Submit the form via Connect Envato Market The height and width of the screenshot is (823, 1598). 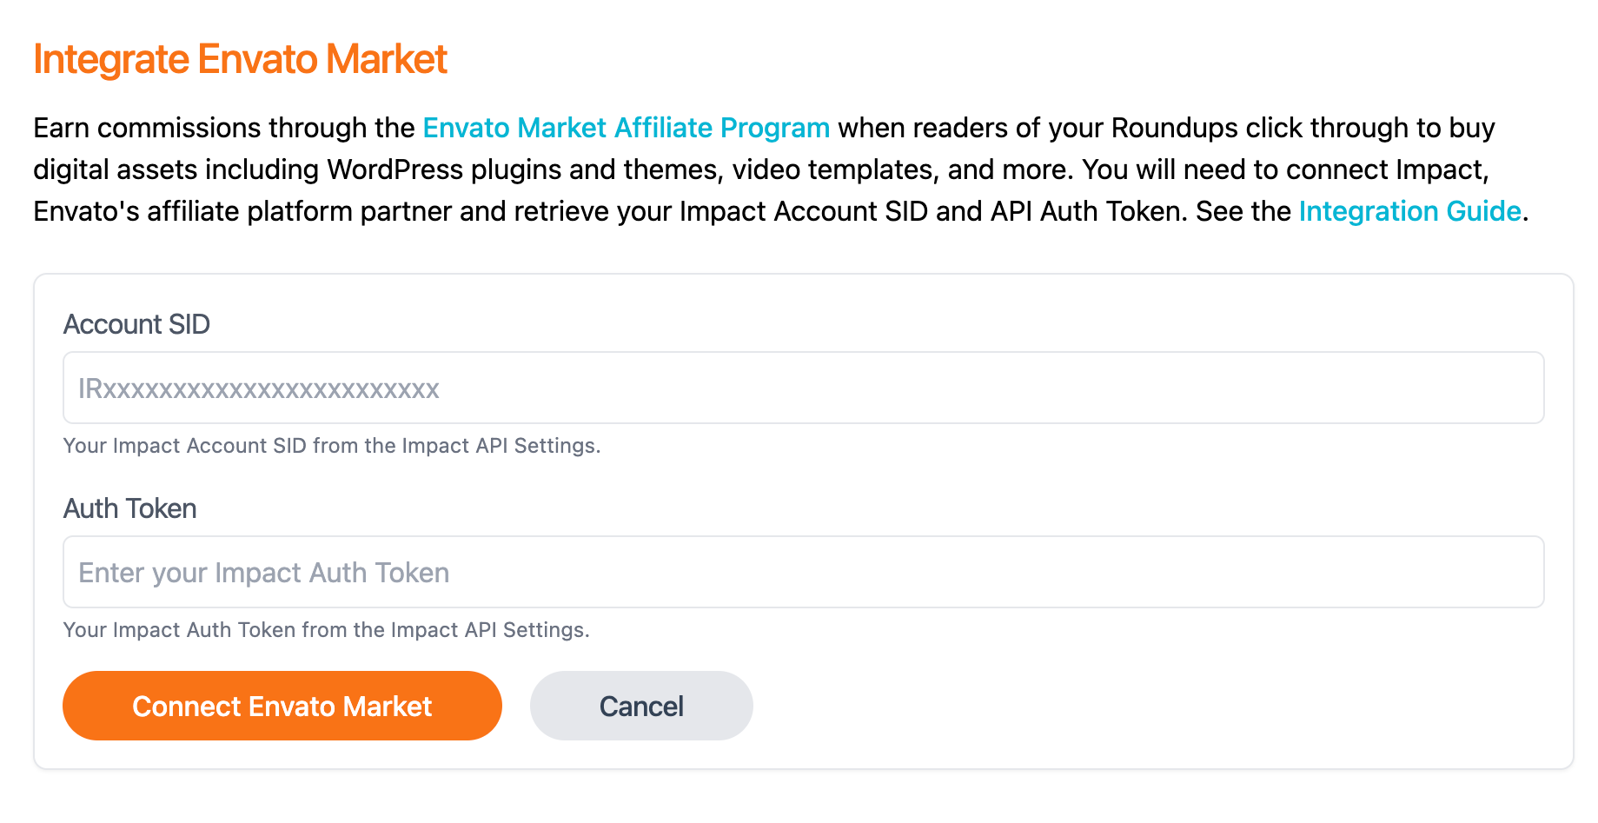(282, 706)
